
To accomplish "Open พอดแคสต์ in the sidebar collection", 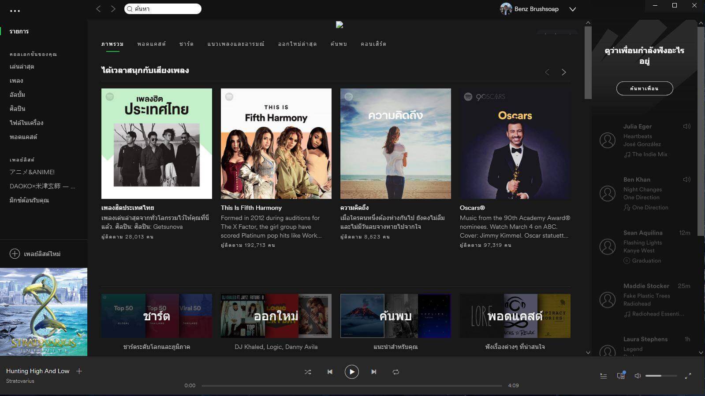I will click(x=23, y=137).
